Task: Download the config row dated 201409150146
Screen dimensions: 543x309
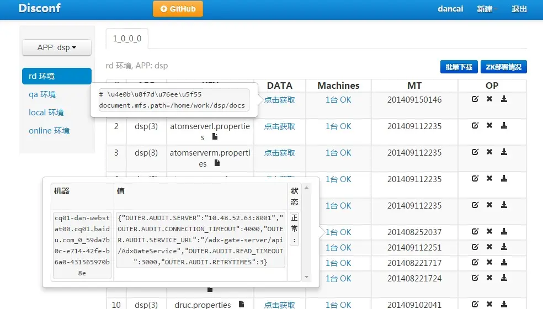Action: click(504, 99)
